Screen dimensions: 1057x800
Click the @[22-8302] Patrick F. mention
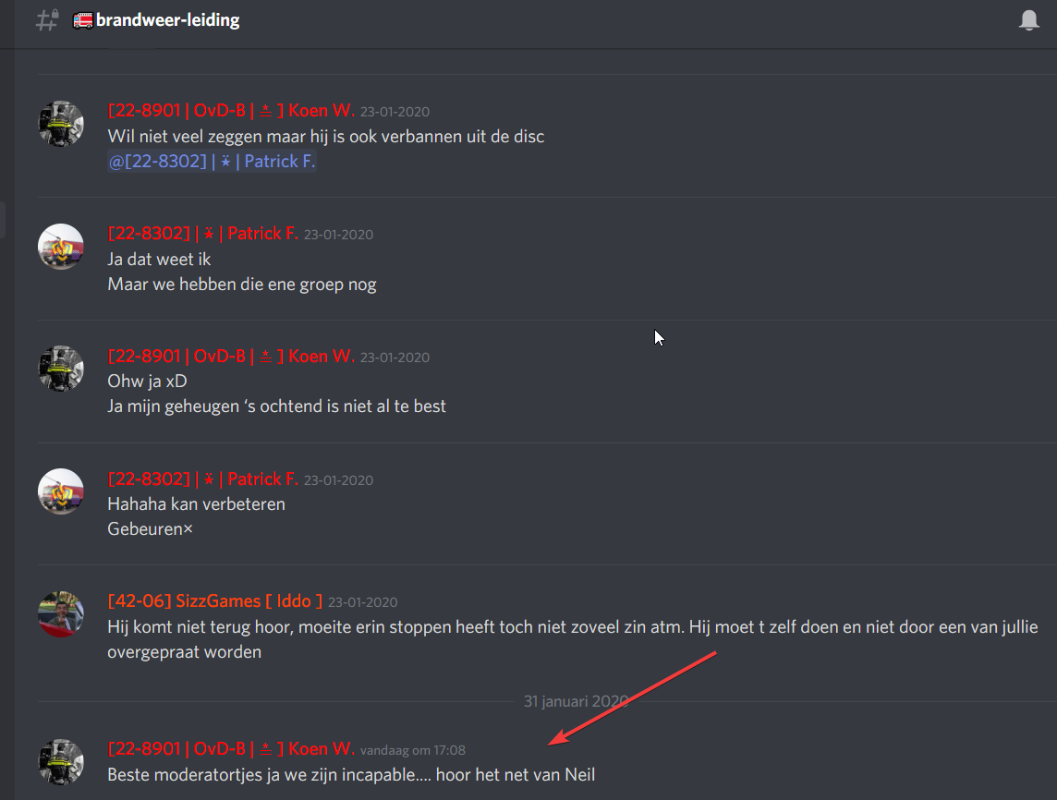pyautogui.click(x=212, y=162)
